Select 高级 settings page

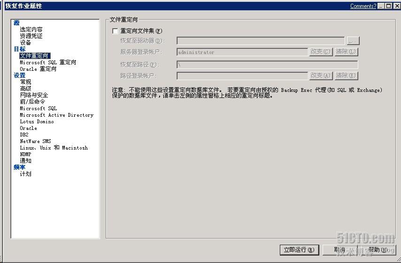(x=25, y=89)
